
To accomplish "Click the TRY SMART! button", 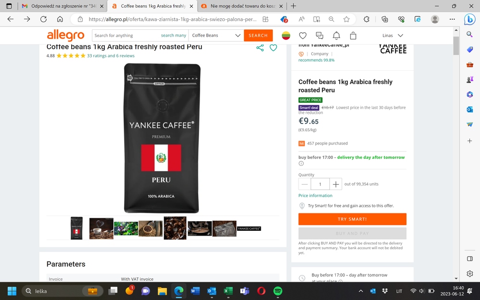I will pyautogui.click(x=353, y=219).
